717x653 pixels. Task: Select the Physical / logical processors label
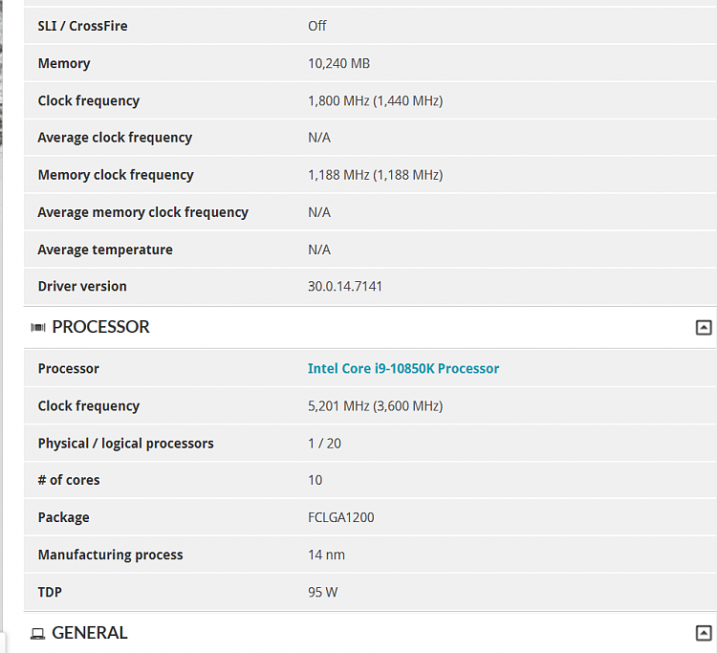(126, 444)
